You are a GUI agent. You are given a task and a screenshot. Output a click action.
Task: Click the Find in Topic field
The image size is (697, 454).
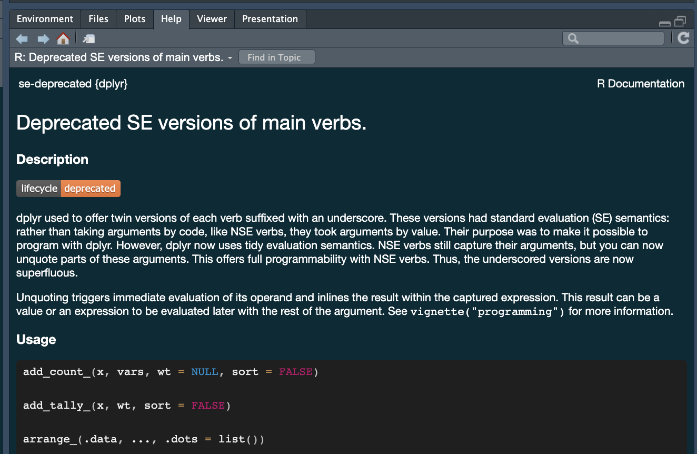click(x=277, y=57)
